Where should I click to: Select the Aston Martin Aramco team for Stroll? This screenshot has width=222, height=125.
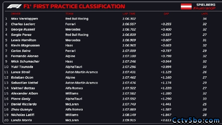pos(82,72)
